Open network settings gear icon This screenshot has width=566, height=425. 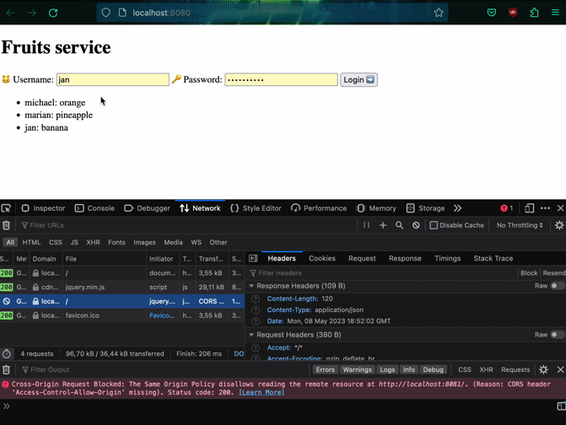(x=558, y=225)
